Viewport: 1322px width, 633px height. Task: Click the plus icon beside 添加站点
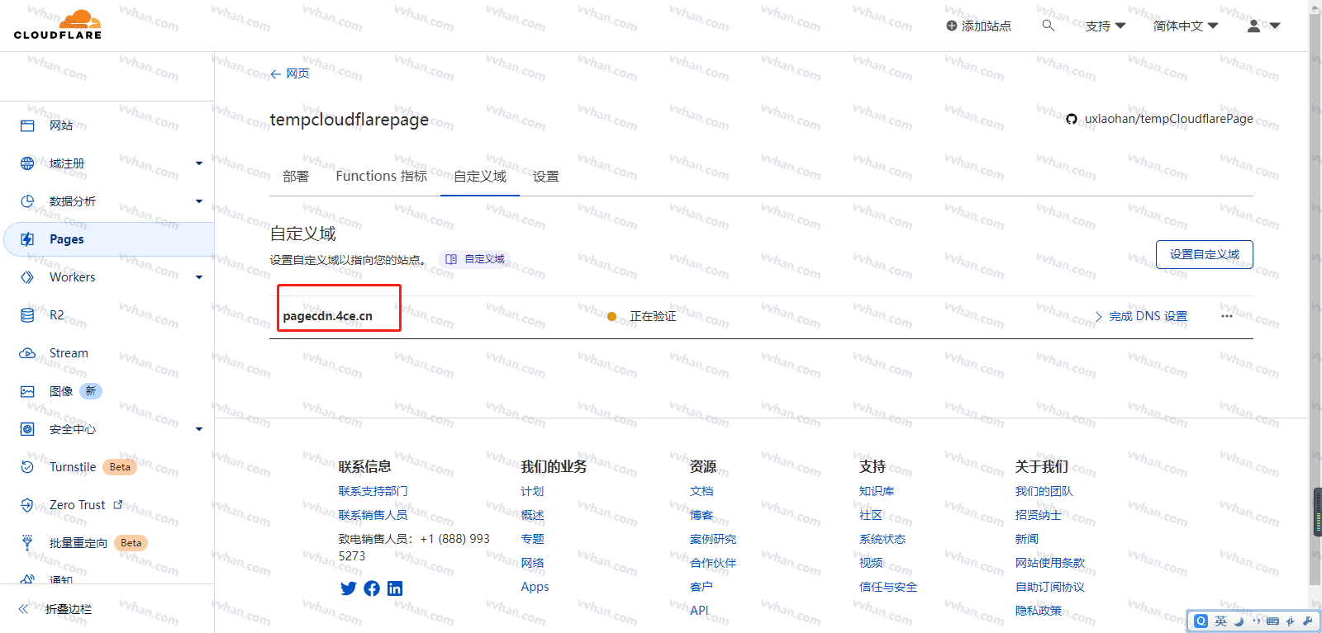[x=952, y=26]
